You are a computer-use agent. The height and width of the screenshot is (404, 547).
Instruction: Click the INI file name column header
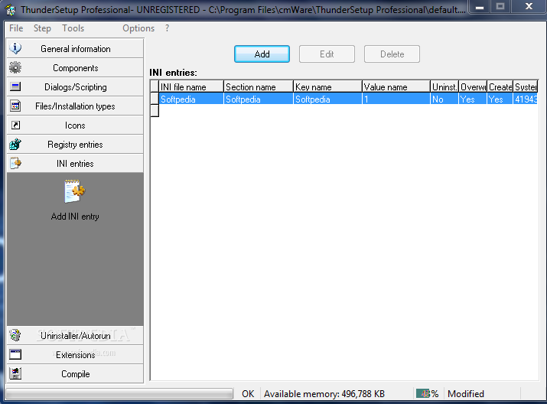click(190, 86)
